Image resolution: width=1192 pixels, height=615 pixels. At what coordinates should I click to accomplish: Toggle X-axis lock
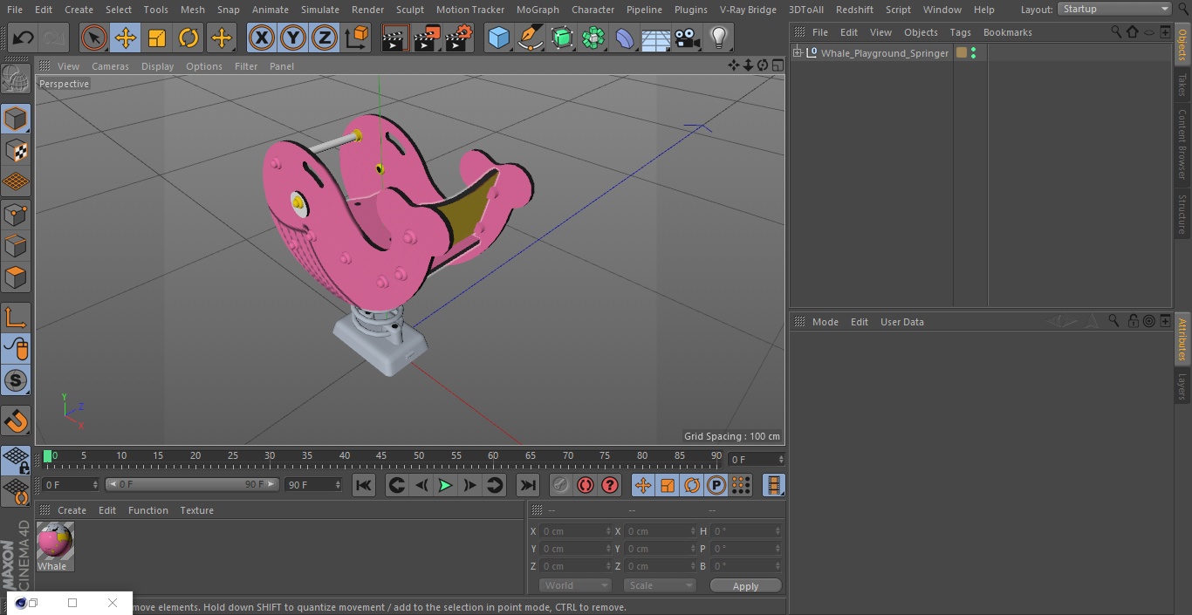point(261,38)
